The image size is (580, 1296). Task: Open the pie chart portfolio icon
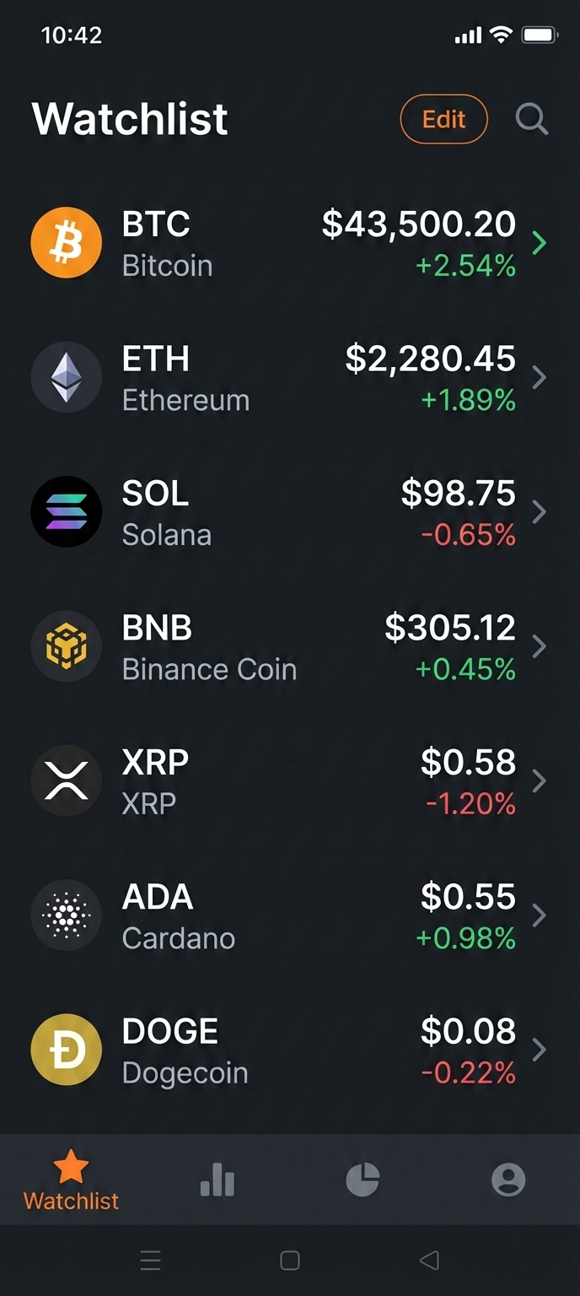362,1180
